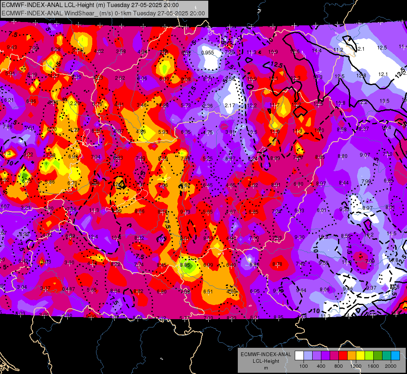Viewport: 407px width, 374px height.
Task: Click the wind shear value 9.07
Action: pos(365,155)
